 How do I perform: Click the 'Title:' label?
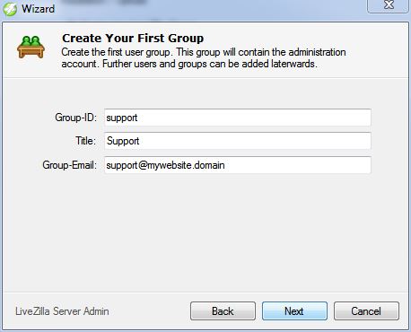86,141
